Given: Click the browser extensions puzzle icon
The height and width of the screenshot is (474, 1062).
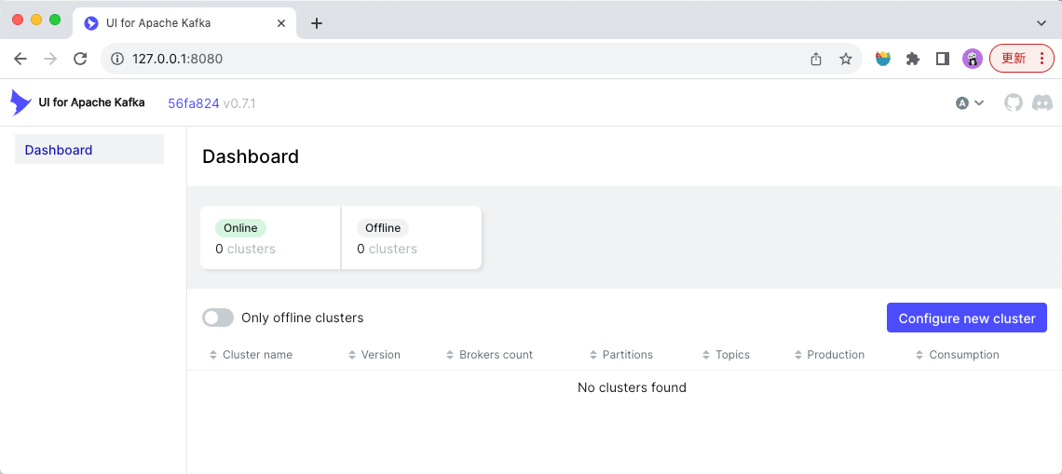Looking at the screenshot, I should point(913,59).
